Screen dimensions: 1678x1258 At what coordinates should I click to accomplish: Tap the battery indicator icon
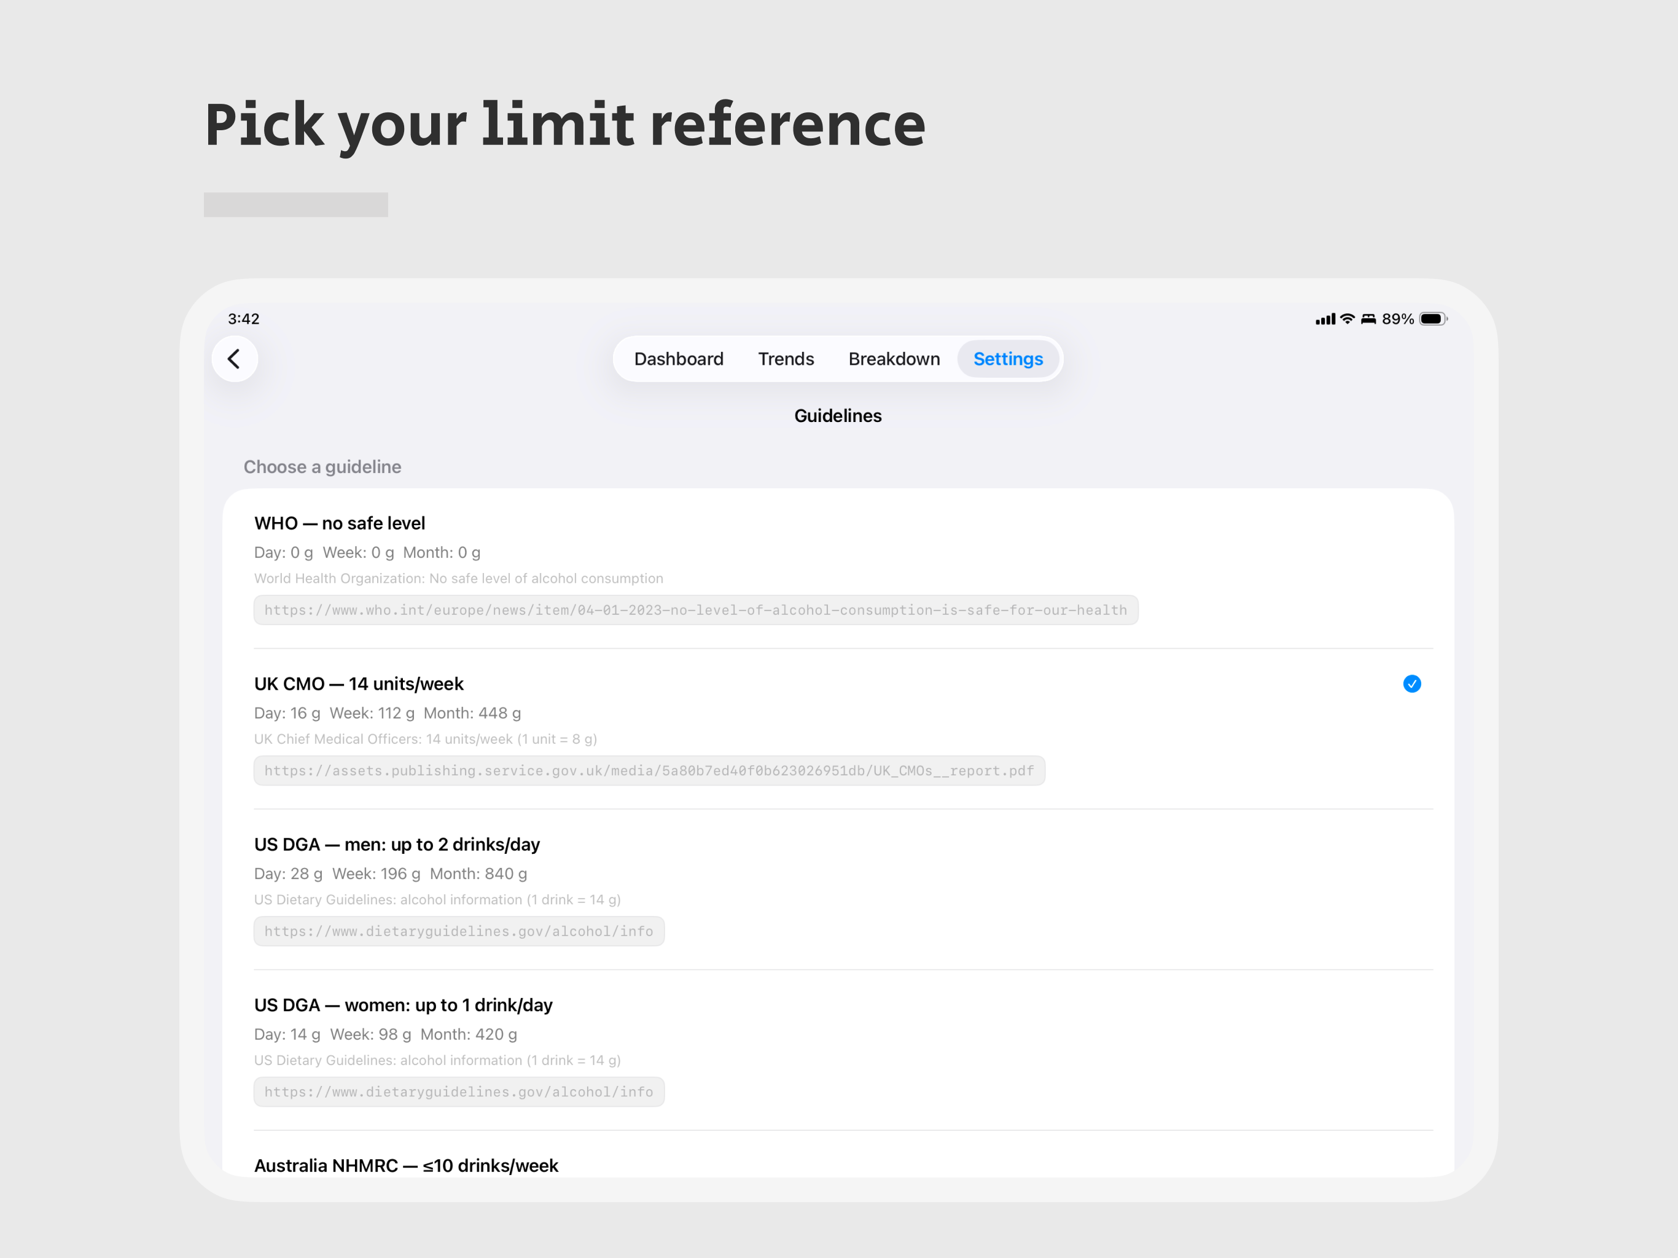[1433, 319]
